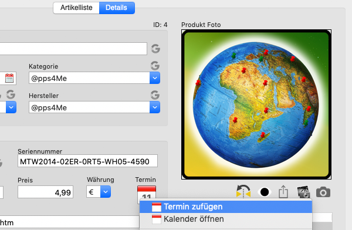
Task: Click the Preis field showing 4,99
Action: point(45,192)
